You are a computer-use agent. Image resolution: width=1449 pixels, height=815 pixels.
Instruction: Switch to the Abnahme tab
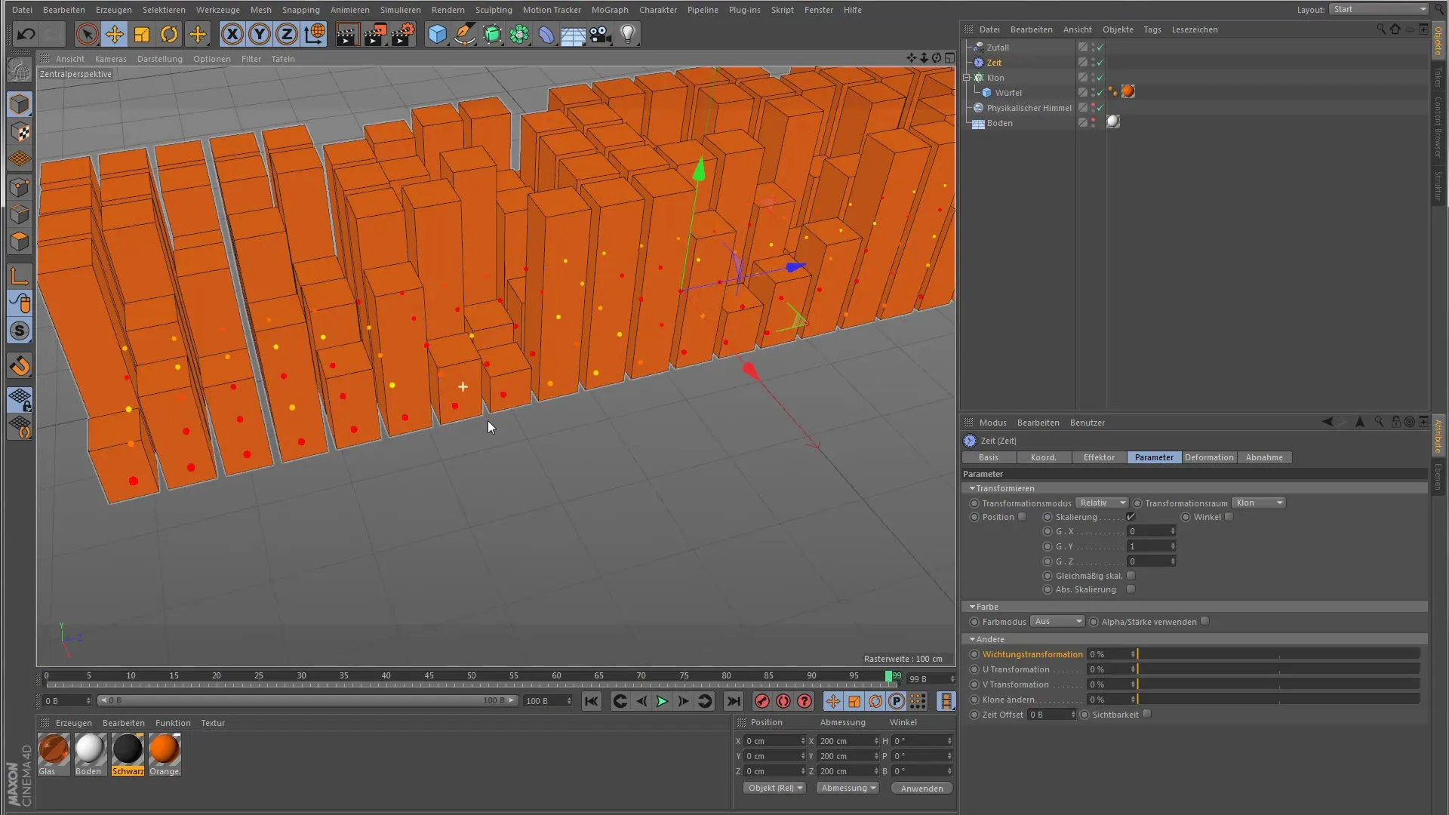click(1264, 457)
